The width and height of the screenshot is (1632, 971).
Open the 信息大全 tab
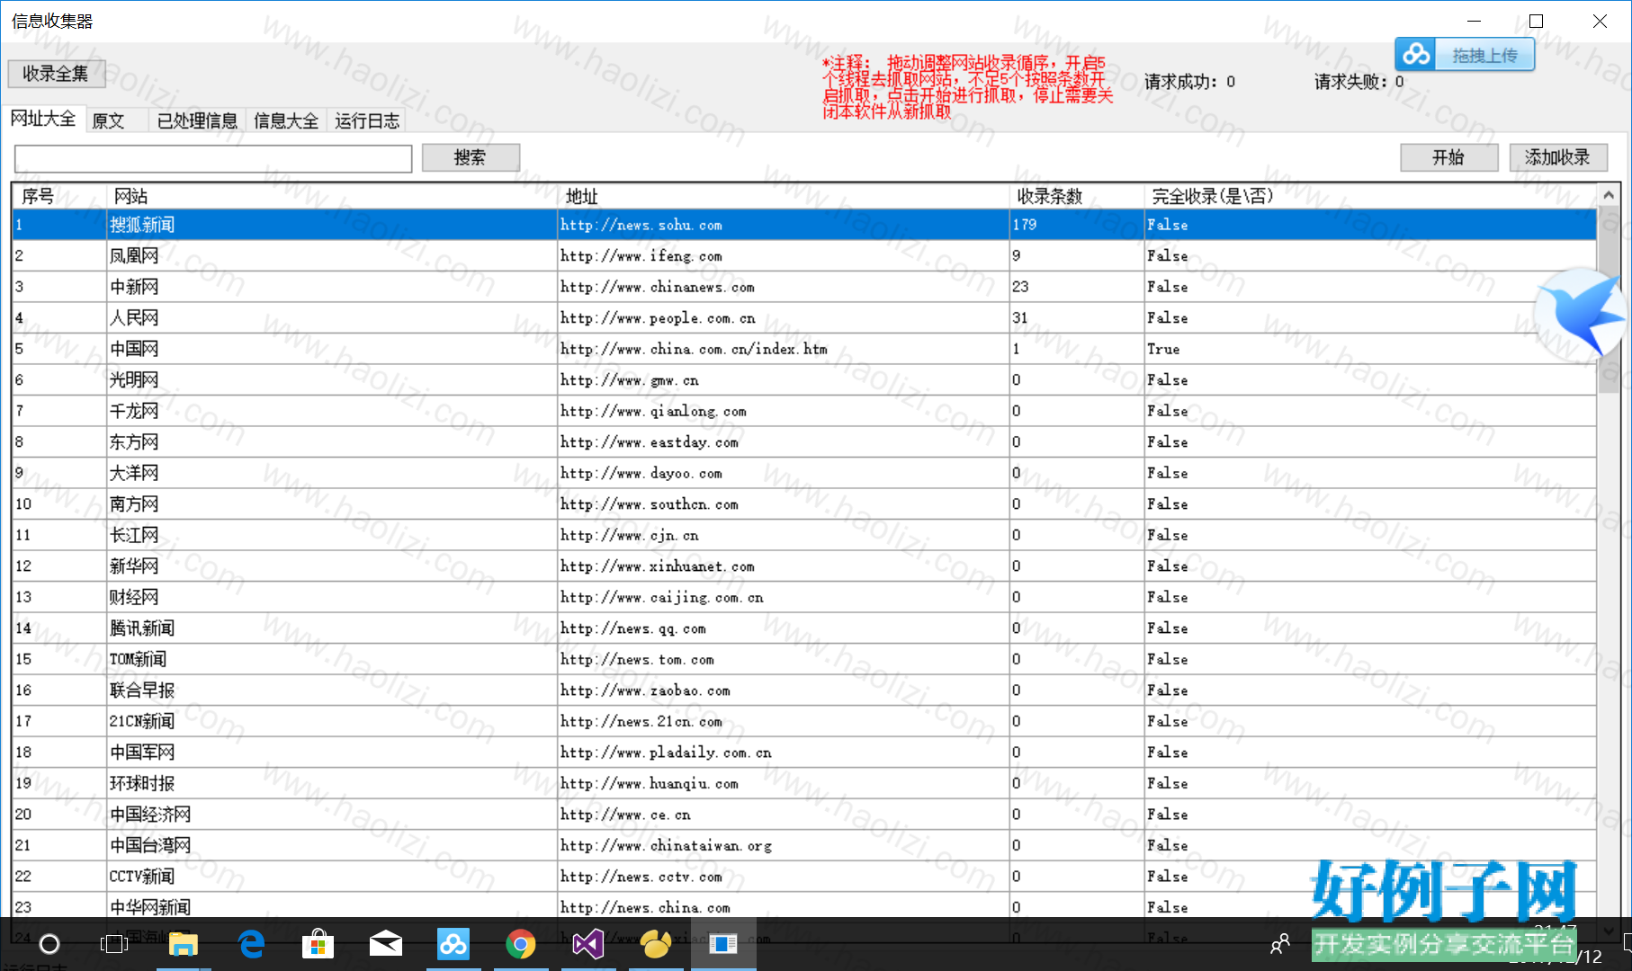coord(286,120)
